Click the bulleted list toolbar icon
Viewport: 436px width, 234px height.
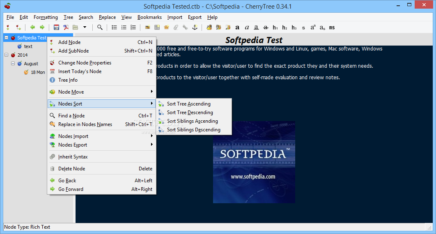tap(114, 27)
